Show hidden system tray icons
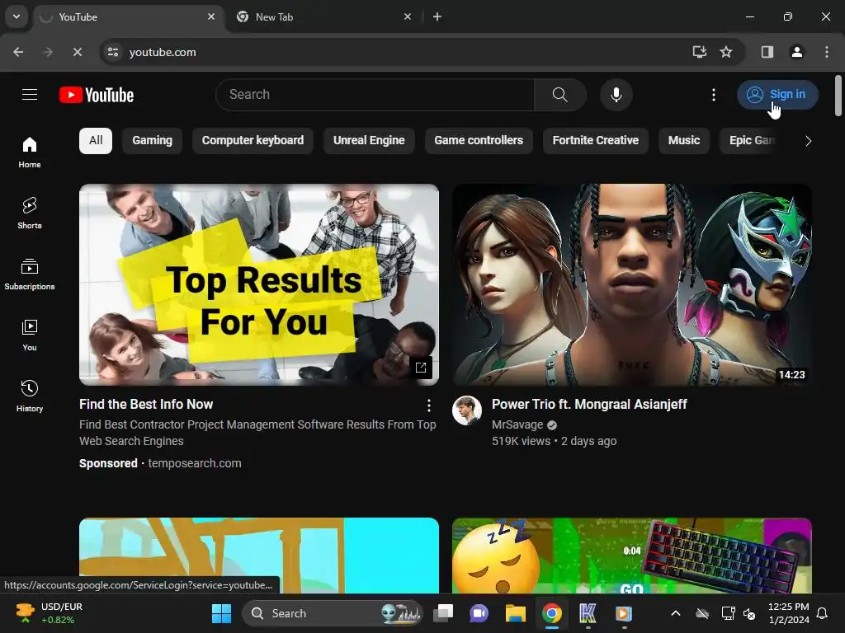This screenshot has height=633, width=845. pos(675,613)
